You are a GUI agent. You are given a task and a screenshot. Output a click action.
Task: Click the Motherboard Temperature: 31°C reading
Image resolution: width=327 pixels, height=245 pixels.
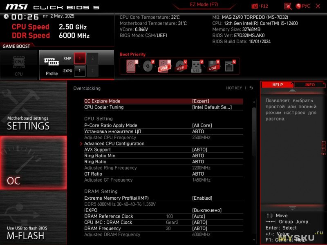pyautogui.click(x=153, y=23)
